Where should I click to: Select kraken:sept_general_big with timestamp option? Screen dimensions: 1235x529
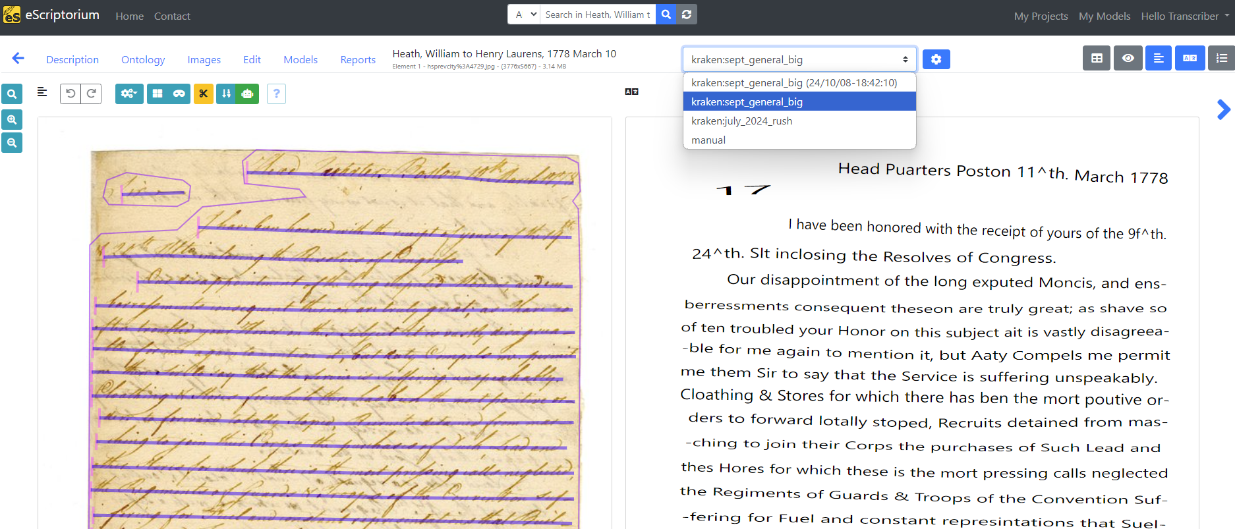(x=799, y=82)
